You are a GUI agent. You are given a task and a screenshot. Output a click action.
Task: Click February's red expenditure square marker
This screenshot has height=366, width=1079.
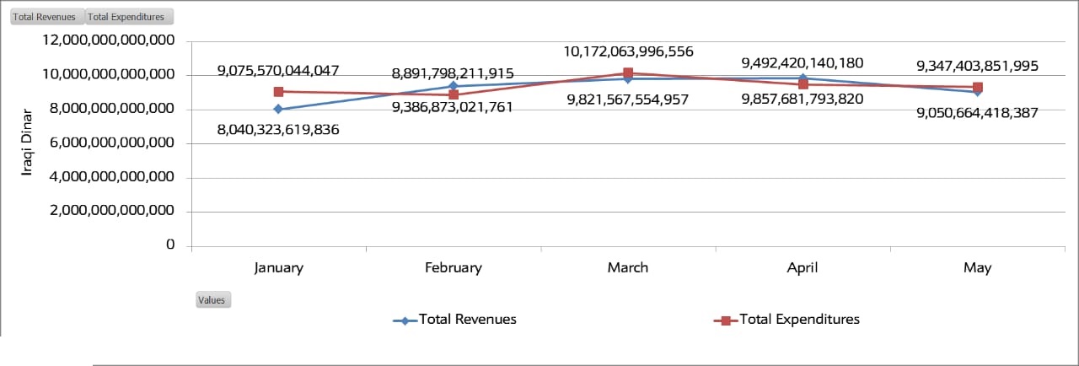454,95
